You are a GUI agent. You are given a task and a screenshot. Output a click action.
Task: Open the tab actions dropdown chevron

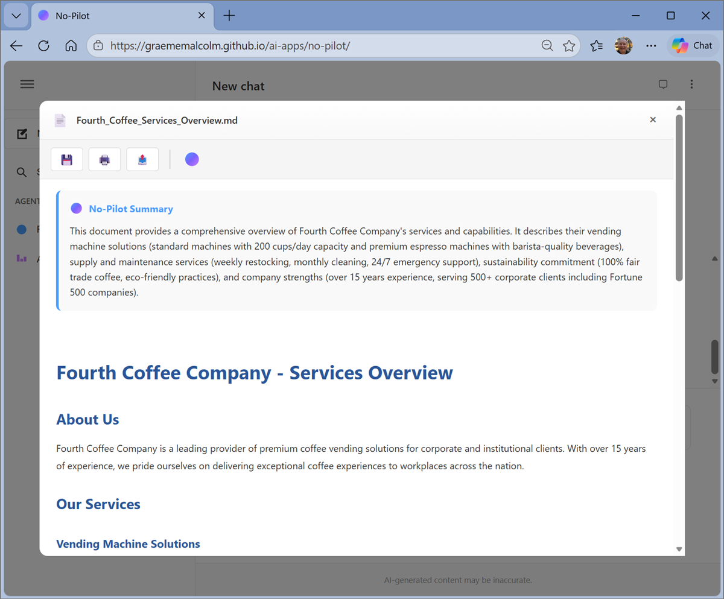[16, 16]
